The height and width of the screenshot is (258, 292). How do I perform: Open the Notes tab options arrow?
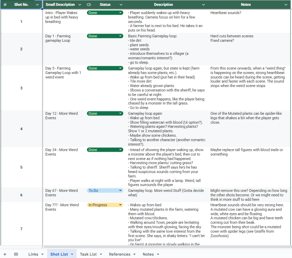[x=158, y=254]
